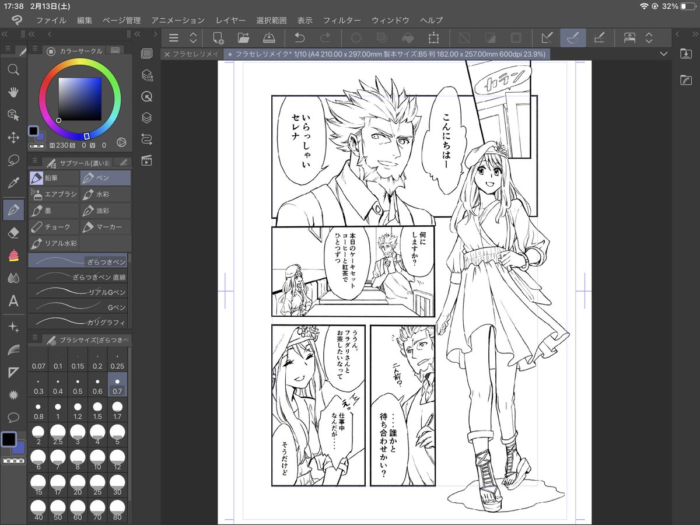The width and height of the screenshot is (700, 525).
Task: Select the Eraser tool
Action: 13,232
